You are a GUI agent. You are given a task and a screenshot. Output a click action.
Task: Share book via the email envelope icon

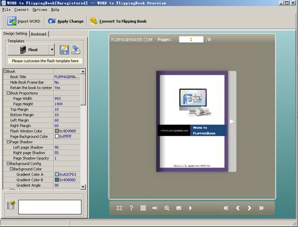click(x=179, y=208)
